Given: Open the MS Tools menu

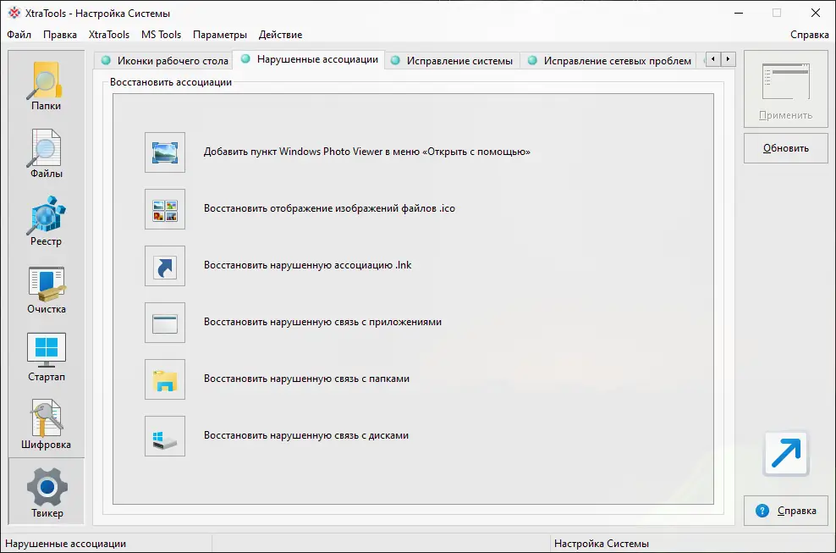Looking at the screenshot, I should (x=161, y=35).
